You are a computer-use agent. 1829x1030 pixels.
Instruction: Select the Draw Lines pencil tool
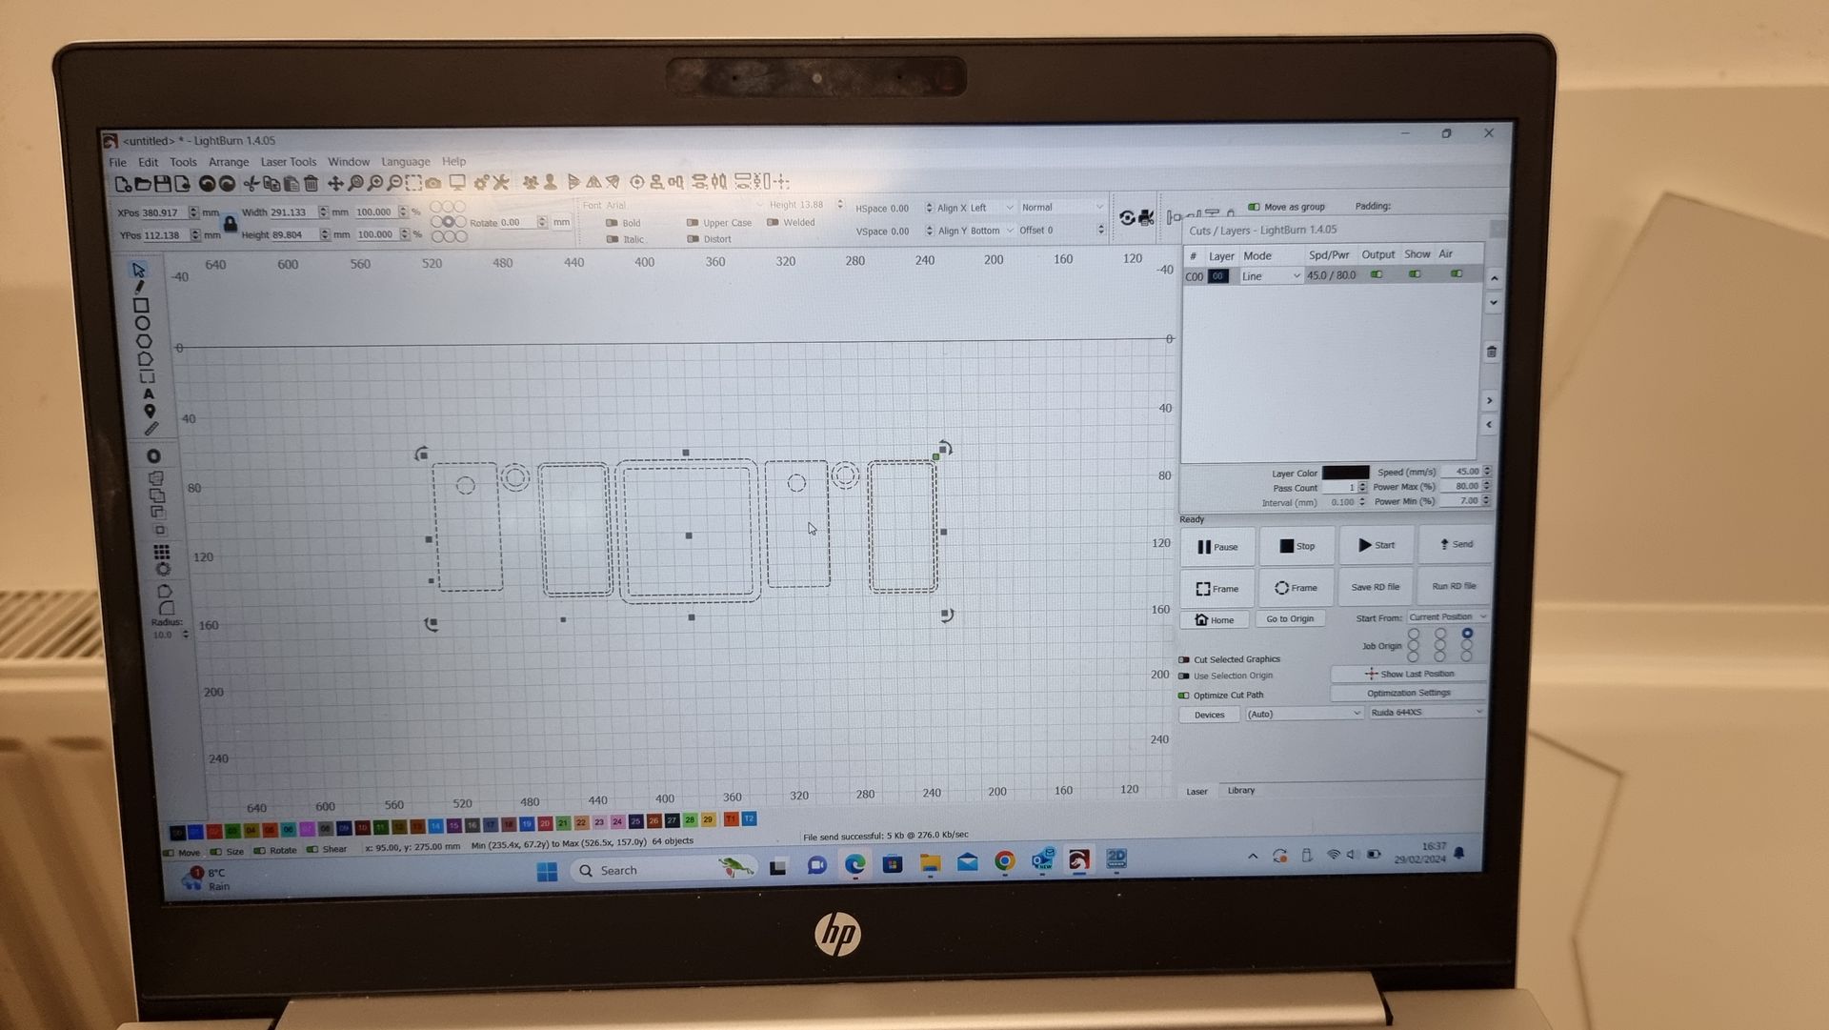140,287
